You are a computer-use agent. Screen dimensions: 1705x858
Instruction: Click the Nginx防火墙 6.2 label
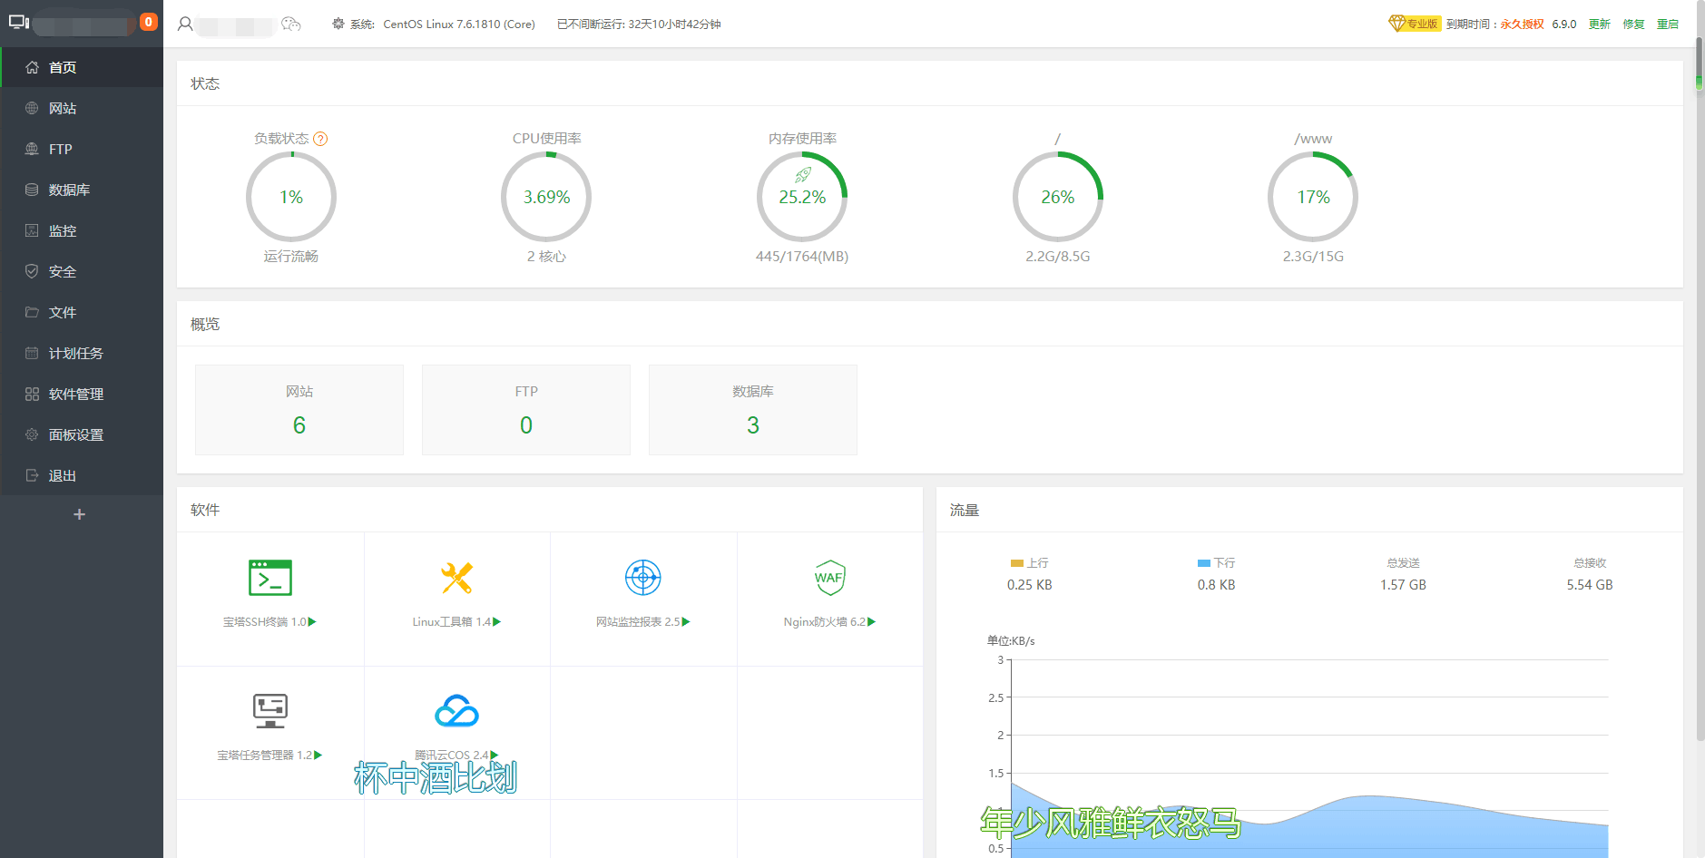[829, 622]
